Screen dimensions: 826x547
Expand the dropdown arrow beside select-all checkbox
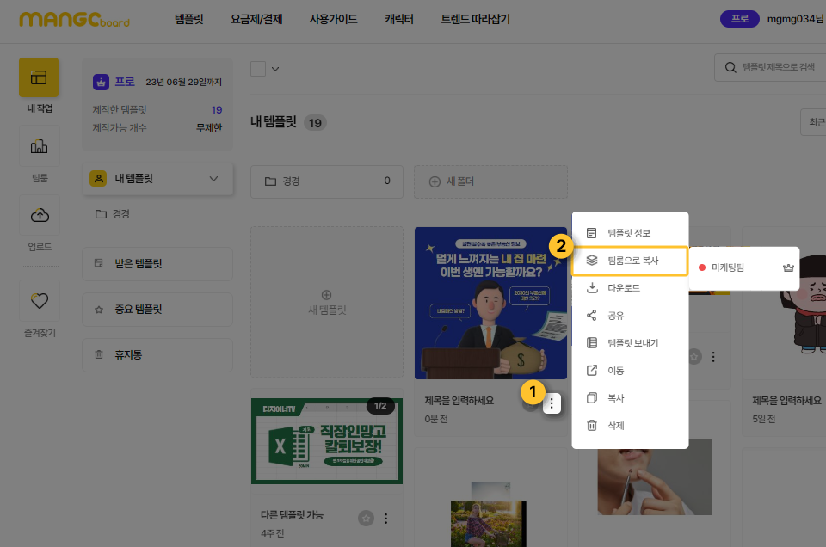click(275, 70)
